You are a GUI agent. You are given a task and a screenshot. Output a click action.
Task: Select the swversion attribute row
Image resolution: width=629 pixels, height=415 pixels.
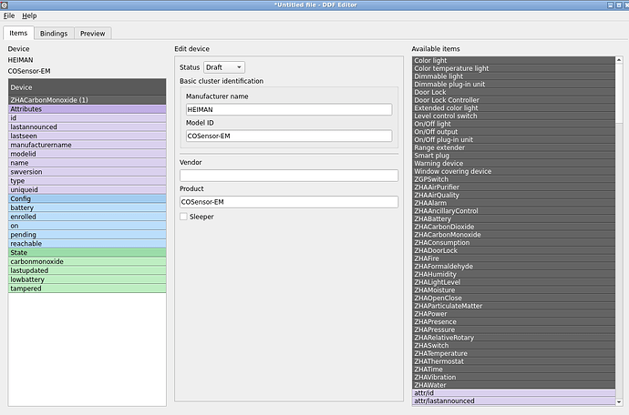click(87, 172)
